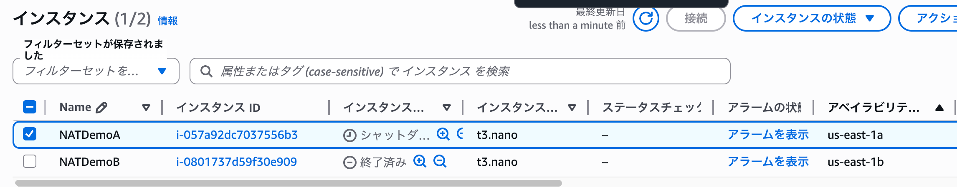
Task: Open instance ID link i-057a92dc7037556b3
Action: 237,135
